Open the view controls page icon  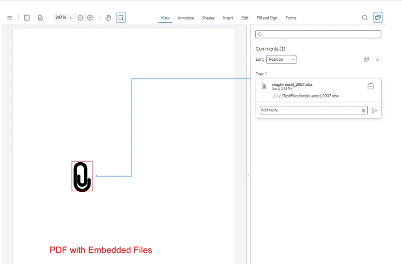coord(40,18)
